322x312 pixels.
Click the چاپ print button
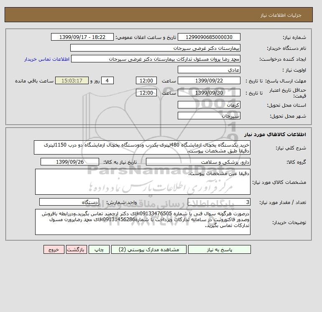click(99, 250)
